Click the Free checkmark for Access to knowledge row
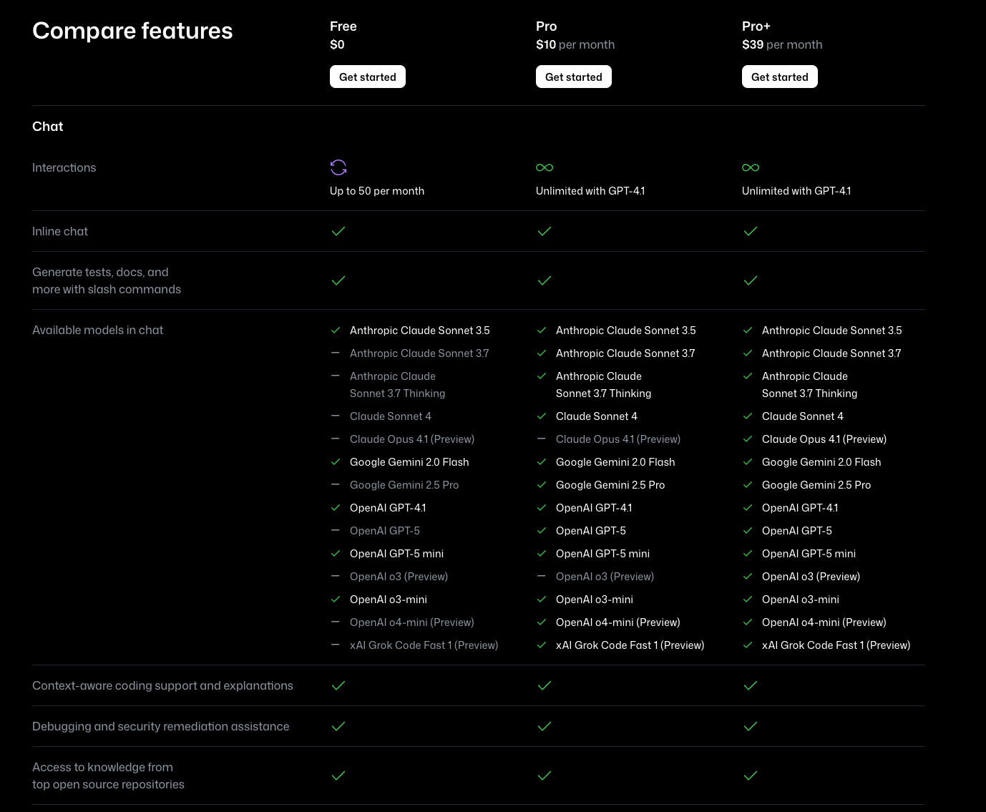This screenshot has width=986, height=812. (338, 776)
